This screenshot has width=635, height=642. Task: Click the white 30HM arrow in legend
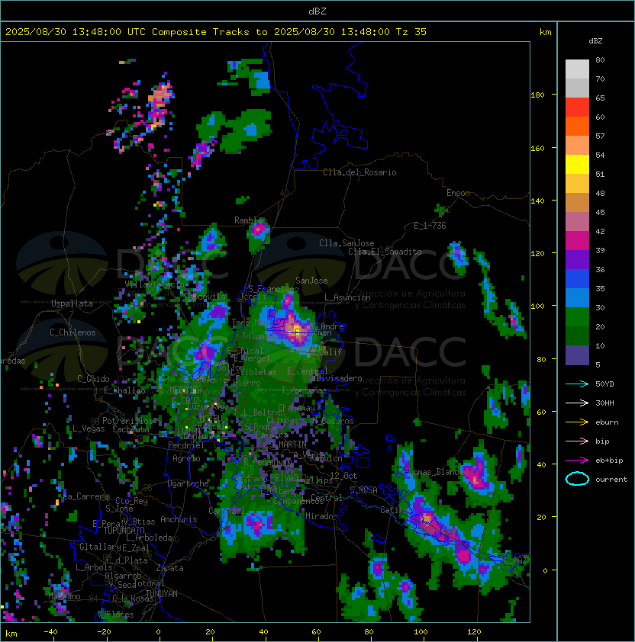point(577,403)
